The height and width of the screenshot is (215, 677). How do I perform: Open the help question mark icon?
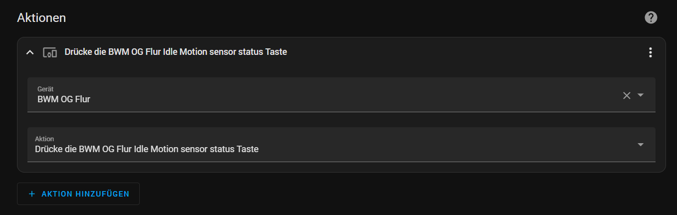click(651, 18)
